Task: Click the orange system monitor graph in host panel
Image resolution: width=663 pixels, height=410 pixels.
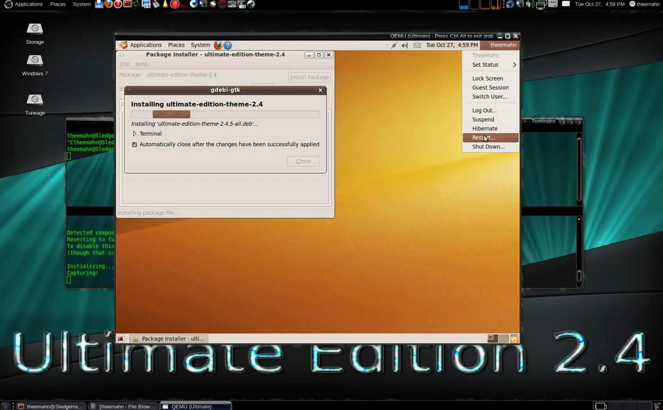Action: point(496,5)
